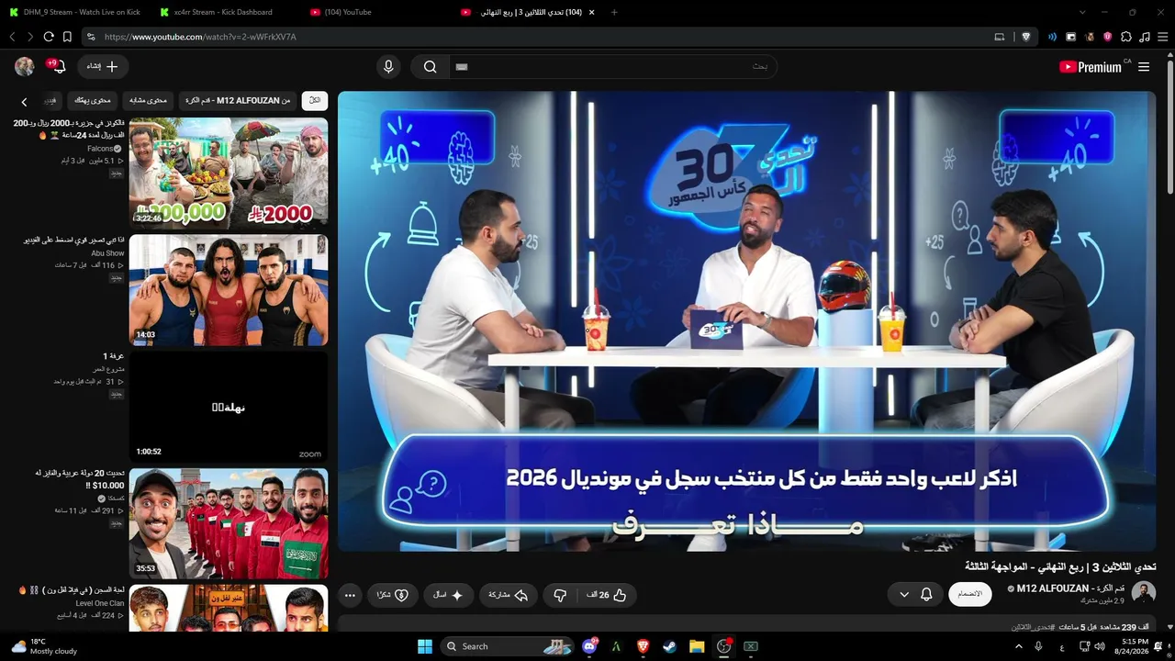The width and height of the screenshot is (1175, 661).
Task: Open Windows Start menu
Action: (x=425, y=646)
